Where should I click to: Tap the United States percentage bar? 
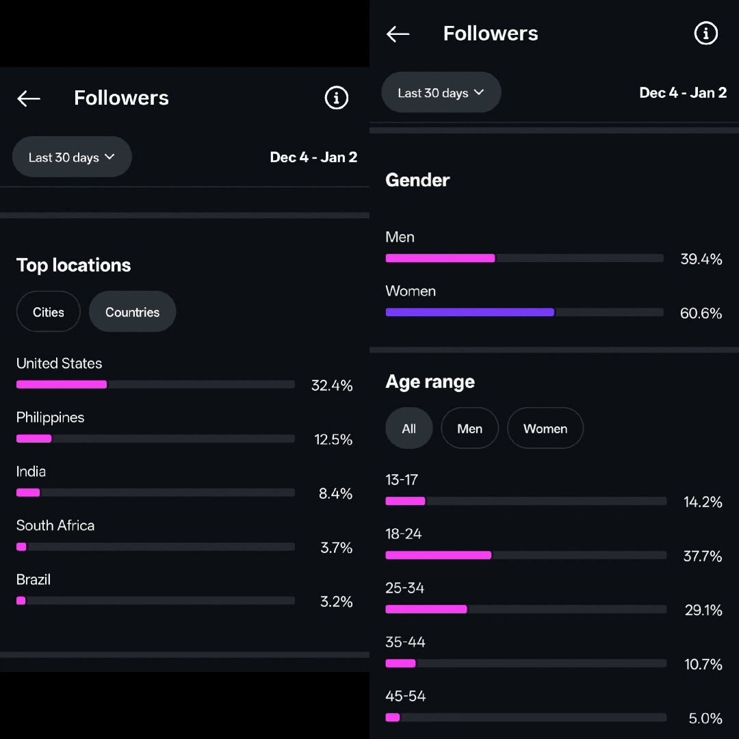(155, 385)
